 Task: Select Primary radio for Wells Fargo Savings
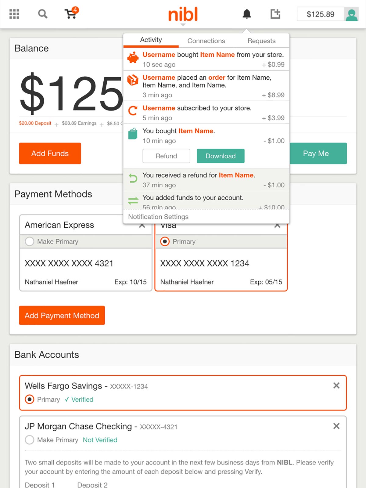30,399
